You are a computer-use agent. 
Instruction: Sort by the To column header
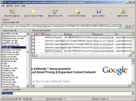123,34
